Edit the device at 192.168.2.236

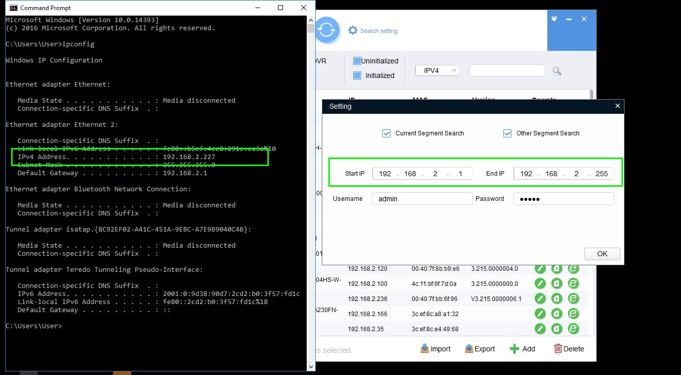point(540,298)
